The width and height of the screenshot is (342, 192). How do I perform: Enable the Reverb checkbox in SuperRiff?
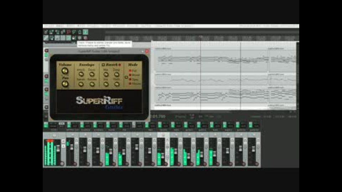coord(103,65)
